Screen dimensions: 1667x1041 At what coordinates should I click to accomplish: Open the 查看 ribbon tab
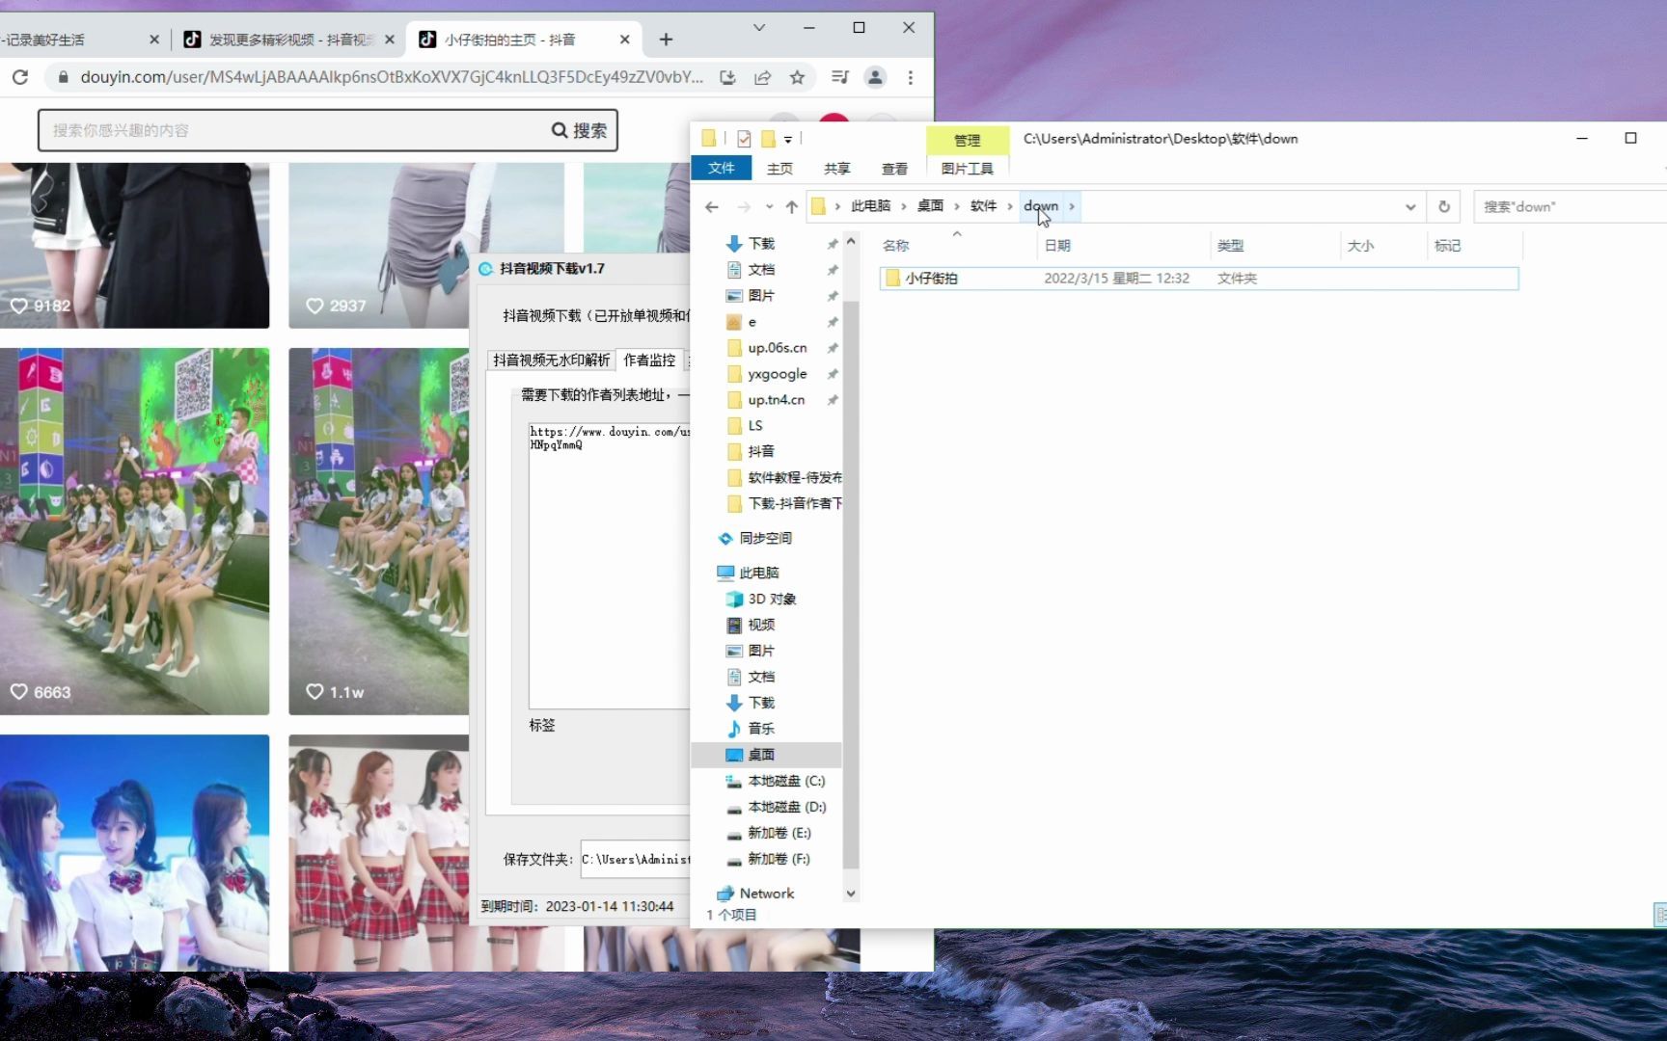[894, 169]
